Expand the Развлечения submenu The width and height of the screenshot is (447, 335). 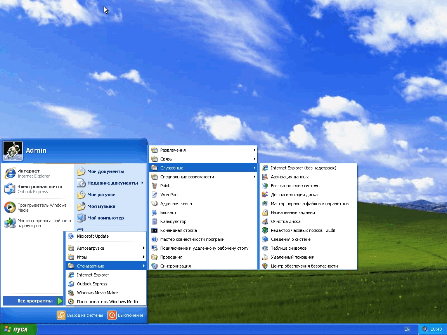203,150
